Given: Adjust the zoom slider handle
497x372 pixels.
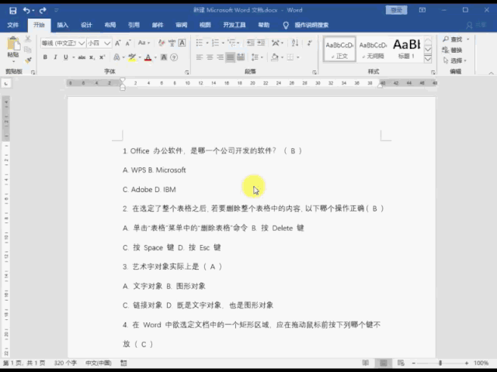Looking at the screenshot, I should click(440, 363).
